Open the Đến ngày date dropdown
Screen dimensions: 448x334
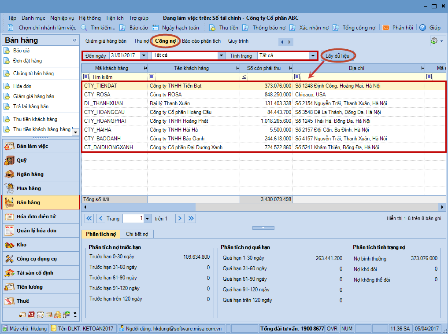click(x=144, y=55)
